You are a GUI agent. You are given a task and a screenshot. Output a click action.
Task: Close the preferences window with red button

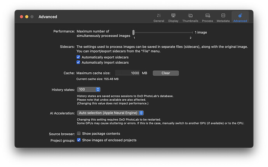(21, 17)
